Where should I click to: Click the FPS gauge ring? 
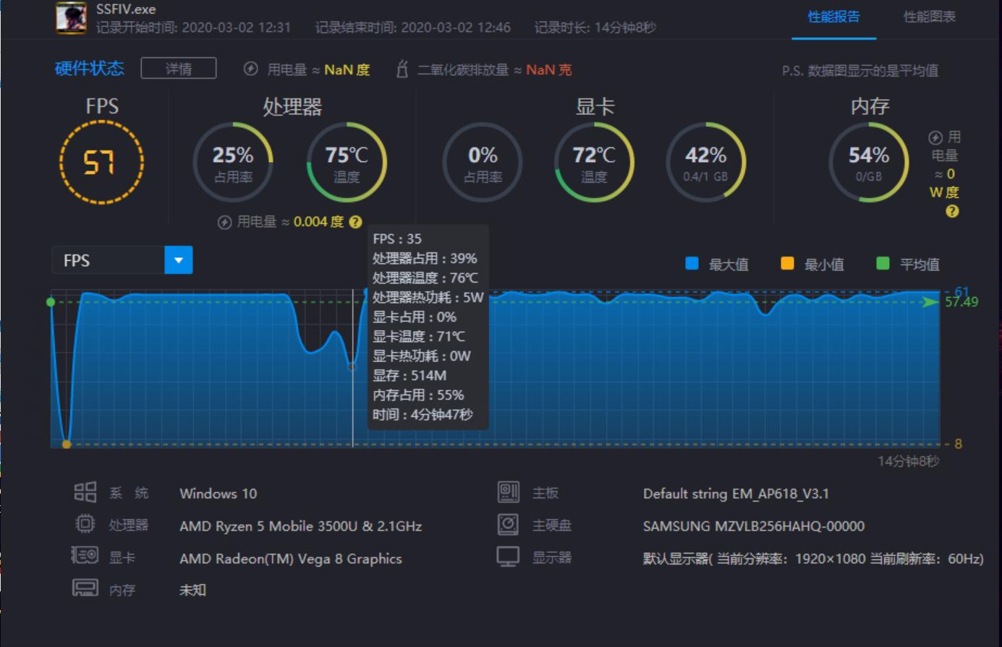pyautogui.click(x=103, y=163)
